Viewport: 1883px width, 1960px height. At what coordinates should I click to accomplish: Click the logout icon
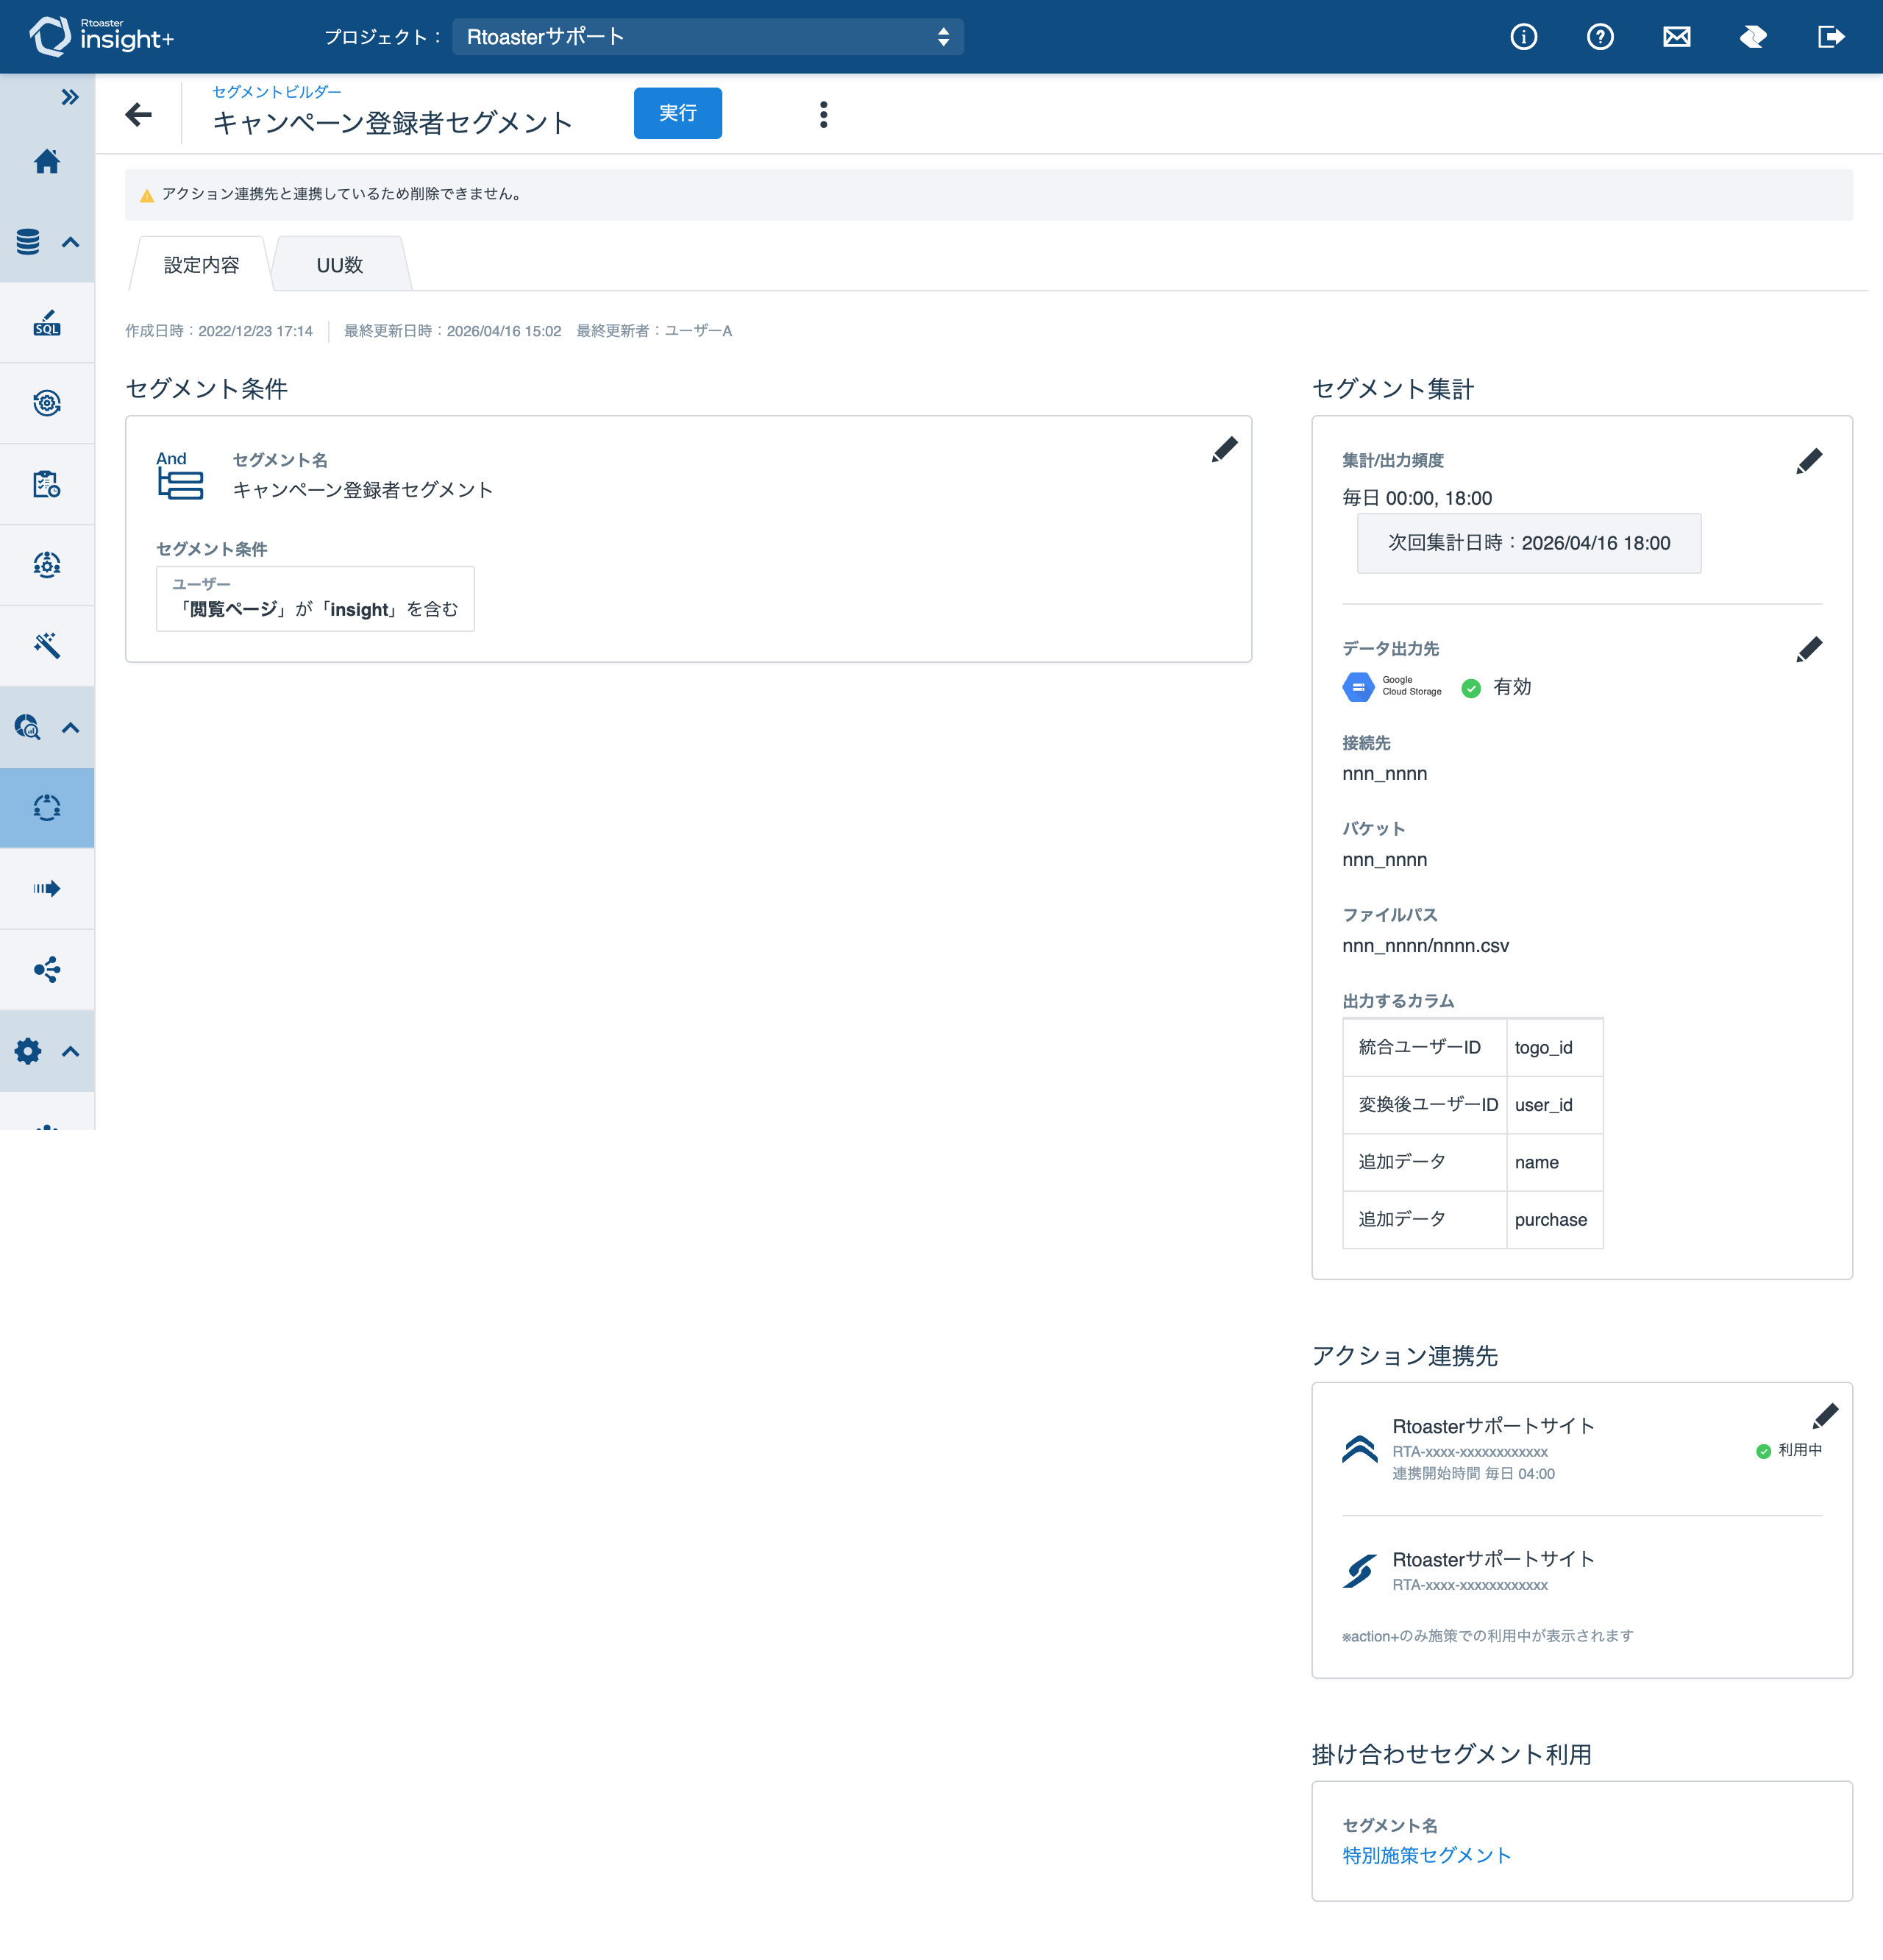[x=1830, y=37]
